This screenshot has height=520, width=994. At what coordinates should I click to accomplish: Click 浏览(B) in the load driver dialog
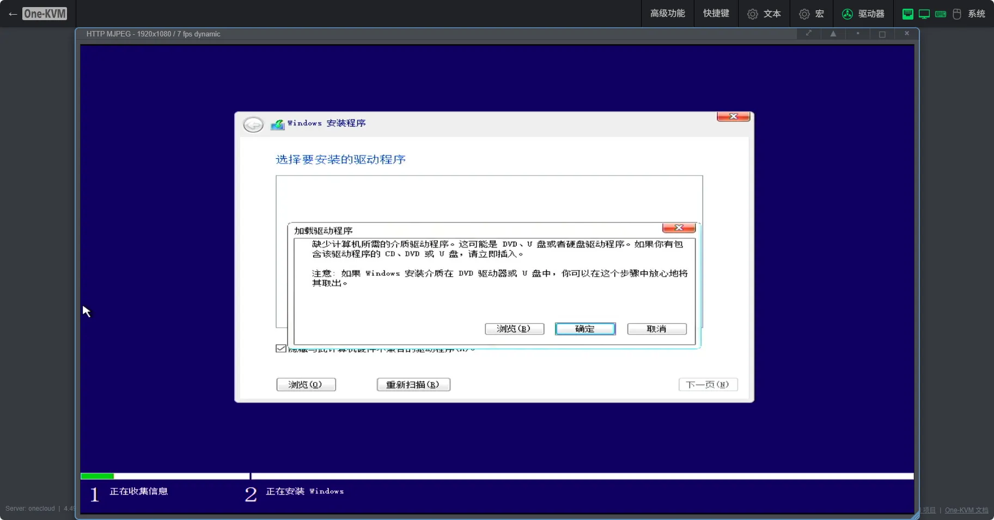(514, 329)
